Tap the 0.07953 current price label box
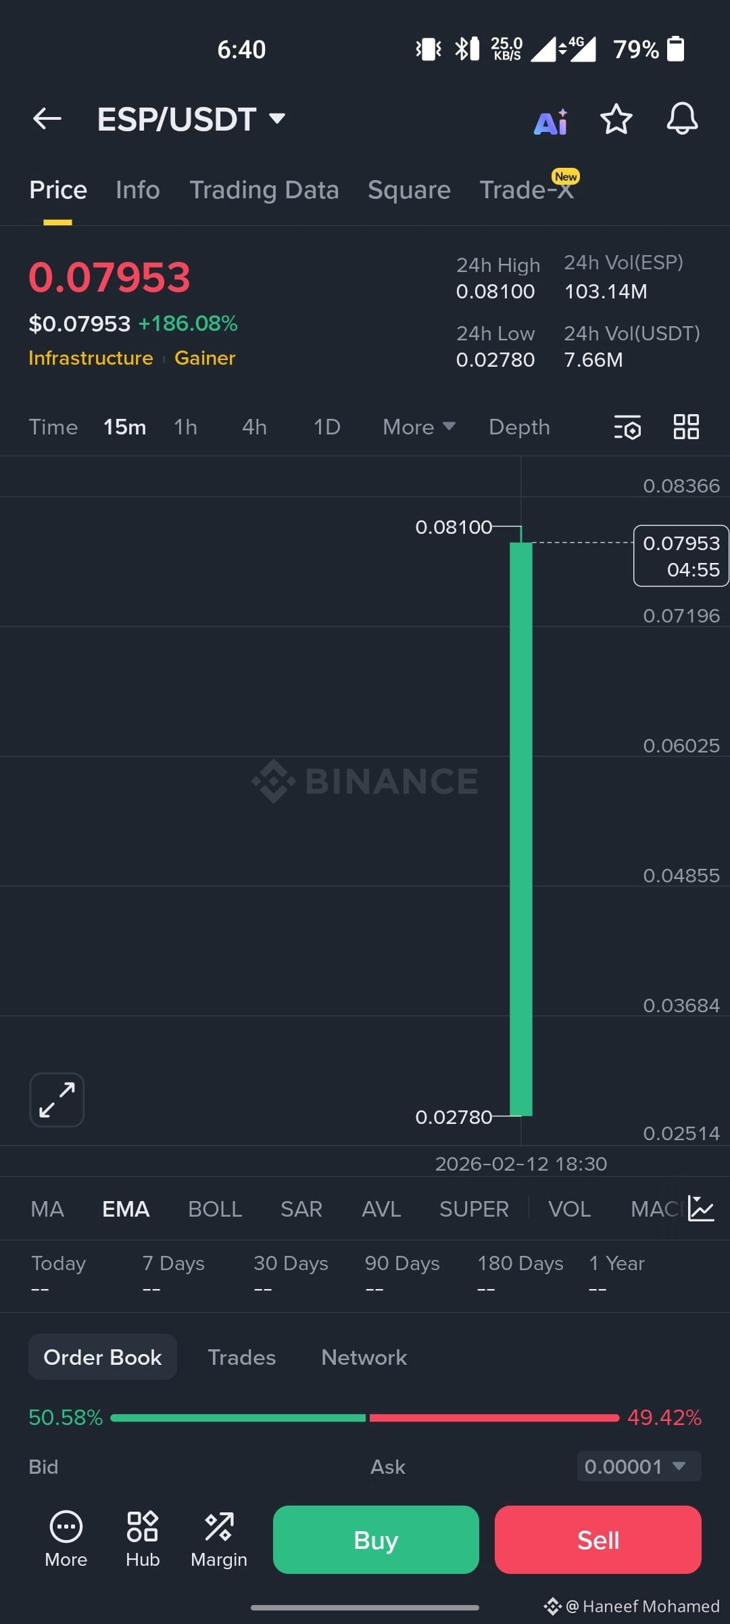This screenshot has width=730, height=1624. (x=681, y=556)
